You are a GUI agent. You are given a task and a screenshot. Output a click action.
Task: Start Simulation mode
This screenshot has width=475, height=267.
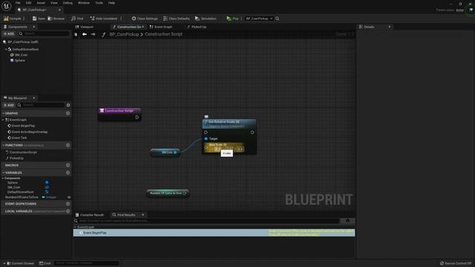[206, 19]
